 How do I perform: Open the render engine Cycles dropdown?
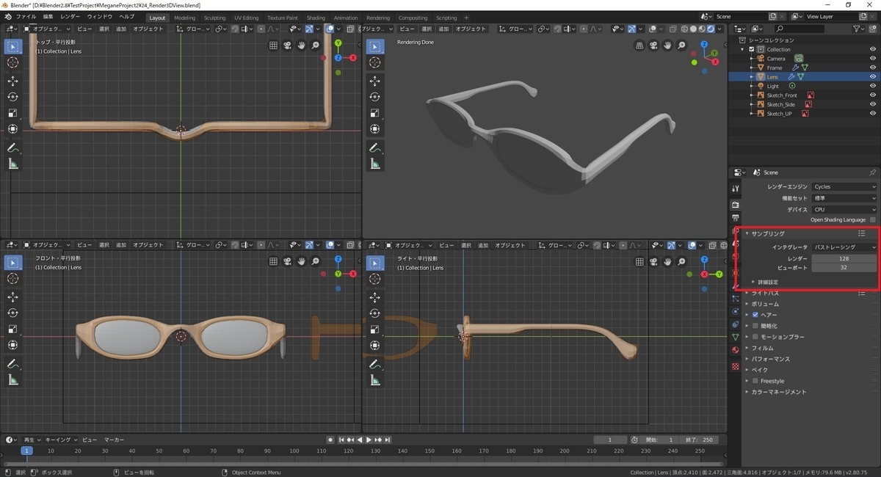[844, 187]
